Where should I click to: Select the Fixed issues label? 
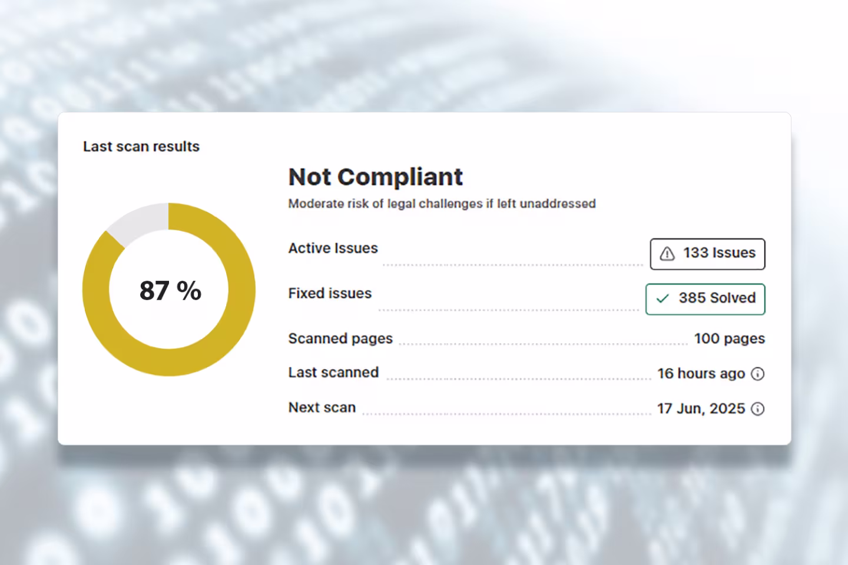click(330, 293)
